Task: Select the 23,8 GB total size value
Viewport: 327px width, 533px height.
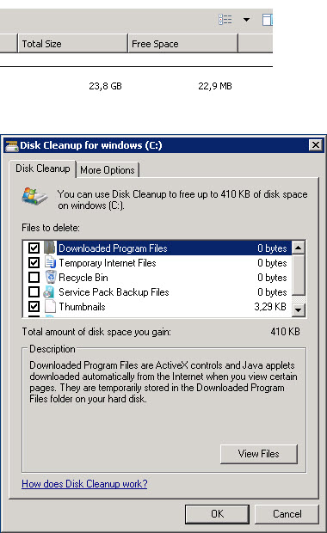Action: pyautogui.click(x=105, y=86)
